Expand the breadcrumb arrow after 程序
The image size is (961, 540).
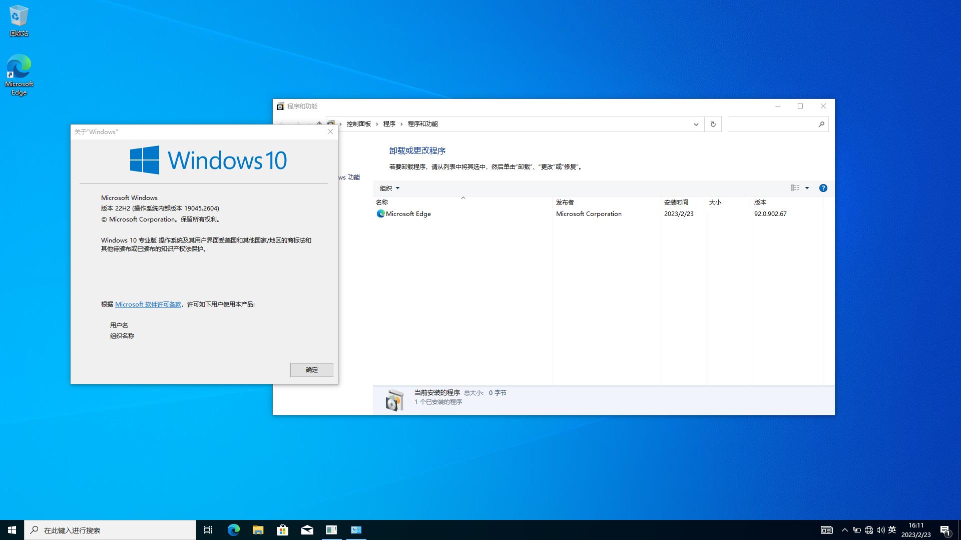(401, 124)
